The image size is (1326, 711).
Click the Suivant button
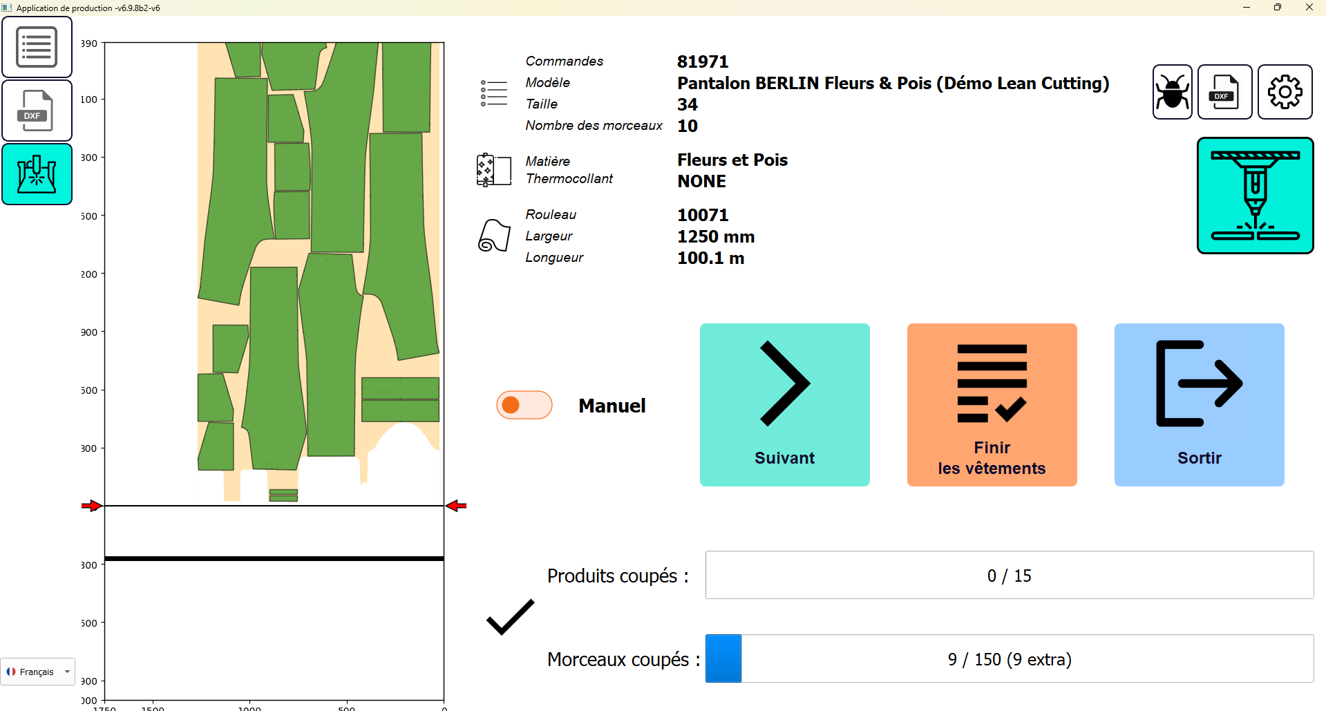[x=784, y=405]
